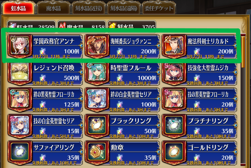This screenshot has width=251, height=168.
Task: Select the 勲章 medal icon
Action: pos(97,152)
